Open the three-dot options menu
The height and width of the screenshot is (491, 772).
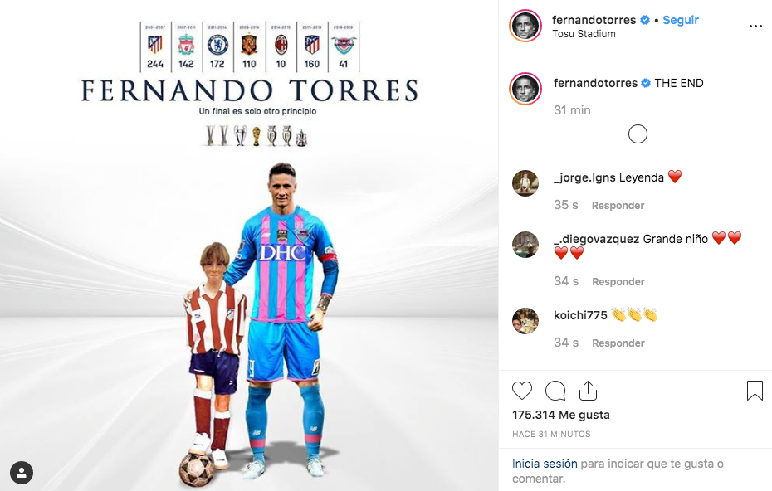coord(755,26)
